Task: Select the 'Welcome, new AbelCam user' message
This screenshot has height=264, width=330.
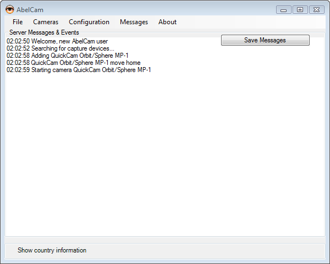Action: tap(69, 41)
